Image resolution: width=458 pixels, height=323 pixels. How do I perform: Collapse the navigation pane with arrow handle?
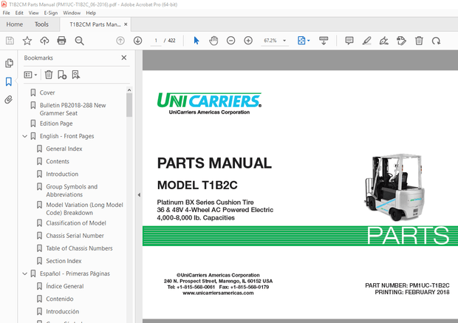click(139, 194)
